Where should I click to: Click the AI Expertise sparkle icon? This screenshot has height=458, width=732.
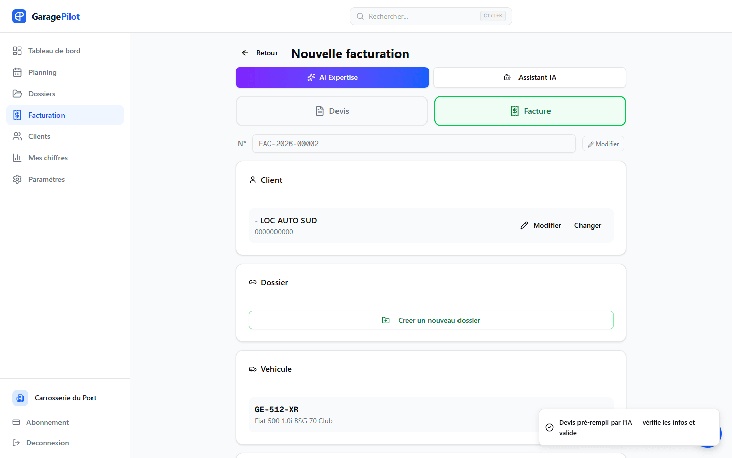[x=311, y=77]
